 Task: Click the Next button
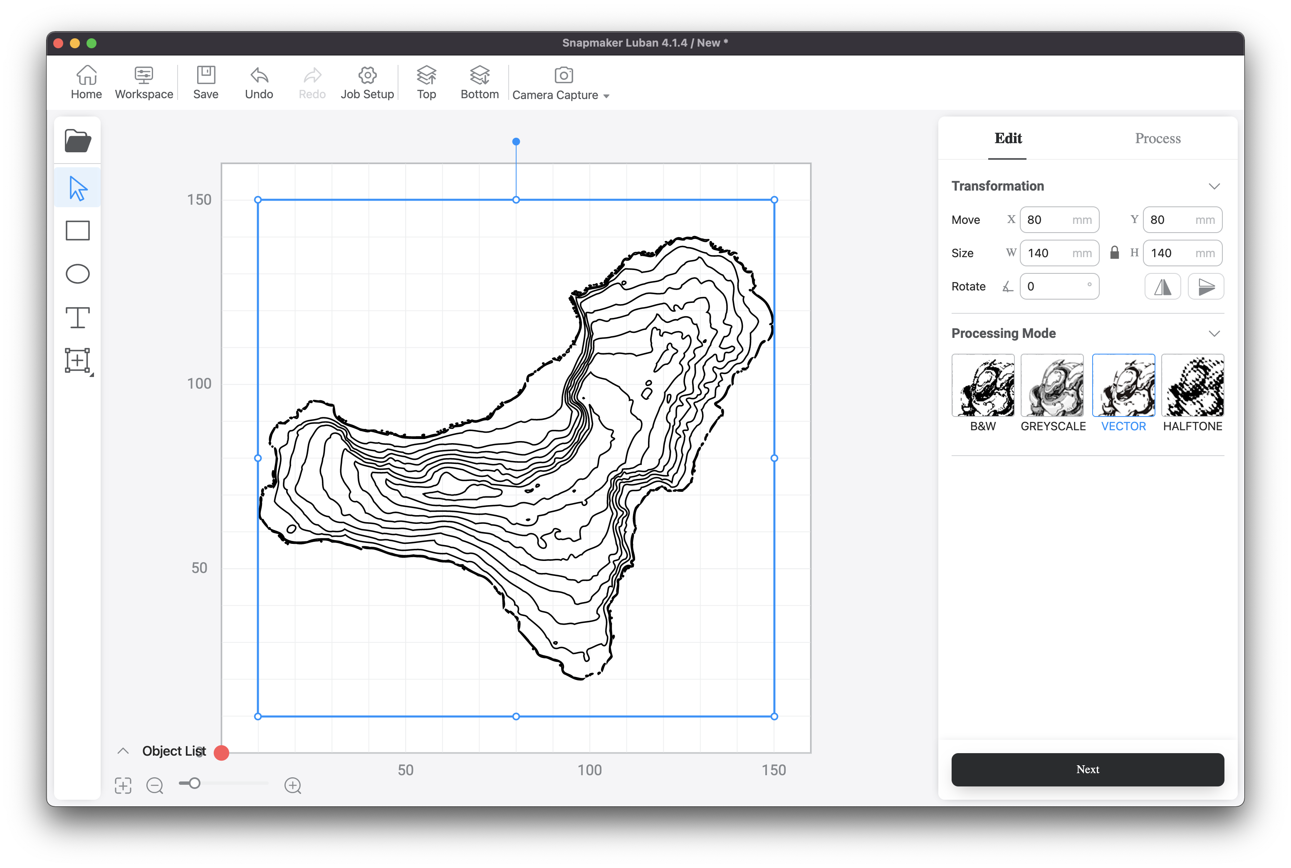coord(1087,769)
